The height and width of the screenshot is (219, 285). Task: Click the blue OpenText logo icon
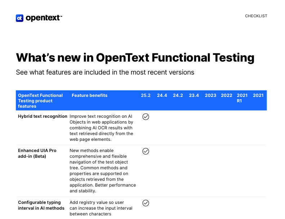[x=19, y=18]
